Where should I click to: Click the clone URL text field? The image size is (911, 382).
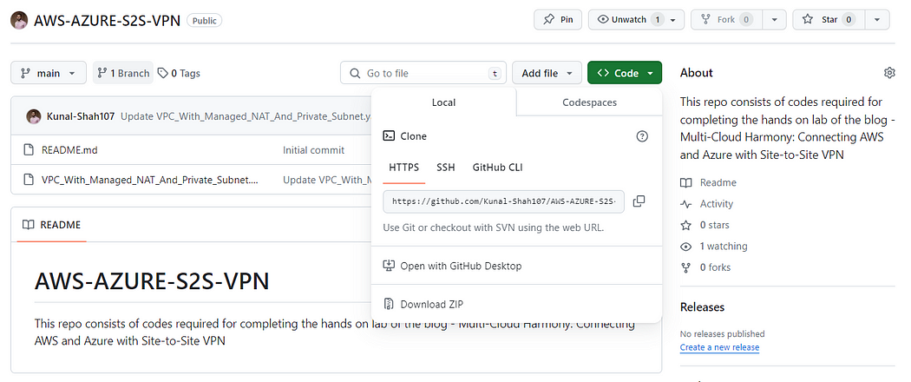click(504, 201)
